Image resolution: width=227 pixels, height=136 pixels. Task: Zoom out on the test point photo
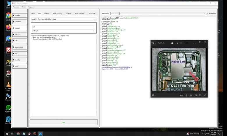pos(187,95)
